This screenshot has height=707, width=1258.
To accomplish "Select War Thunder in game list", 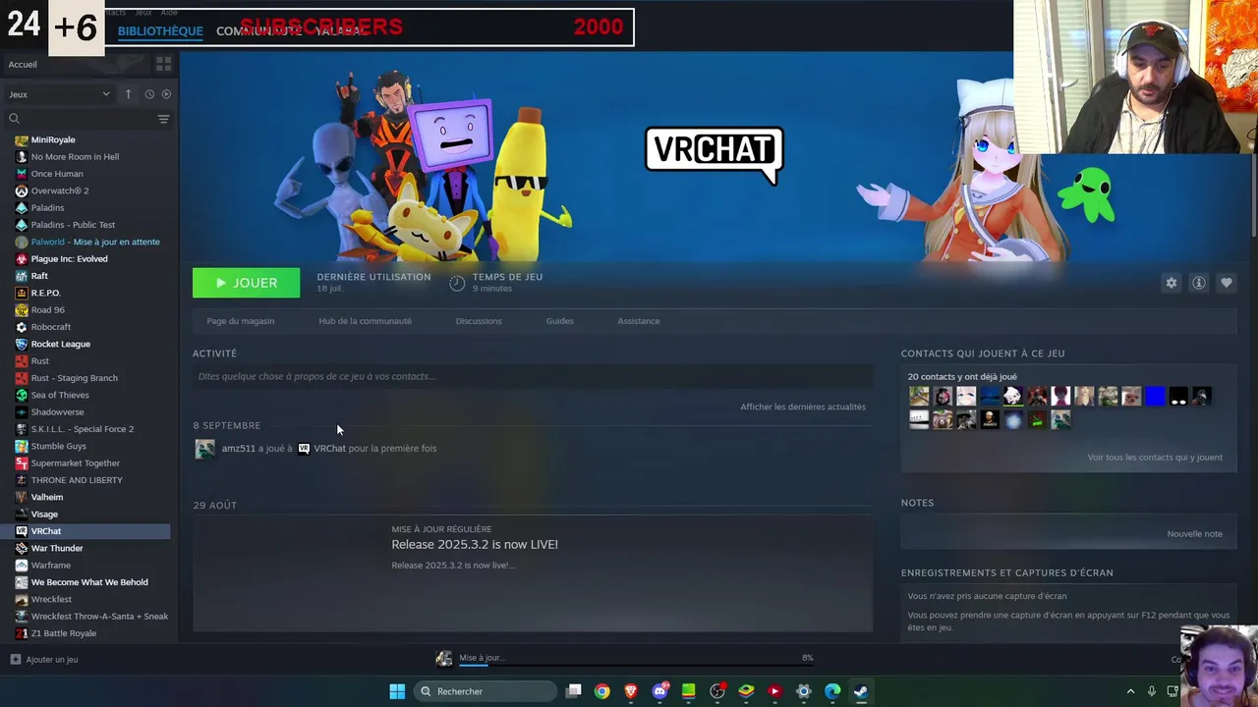I will pos(57,548).
